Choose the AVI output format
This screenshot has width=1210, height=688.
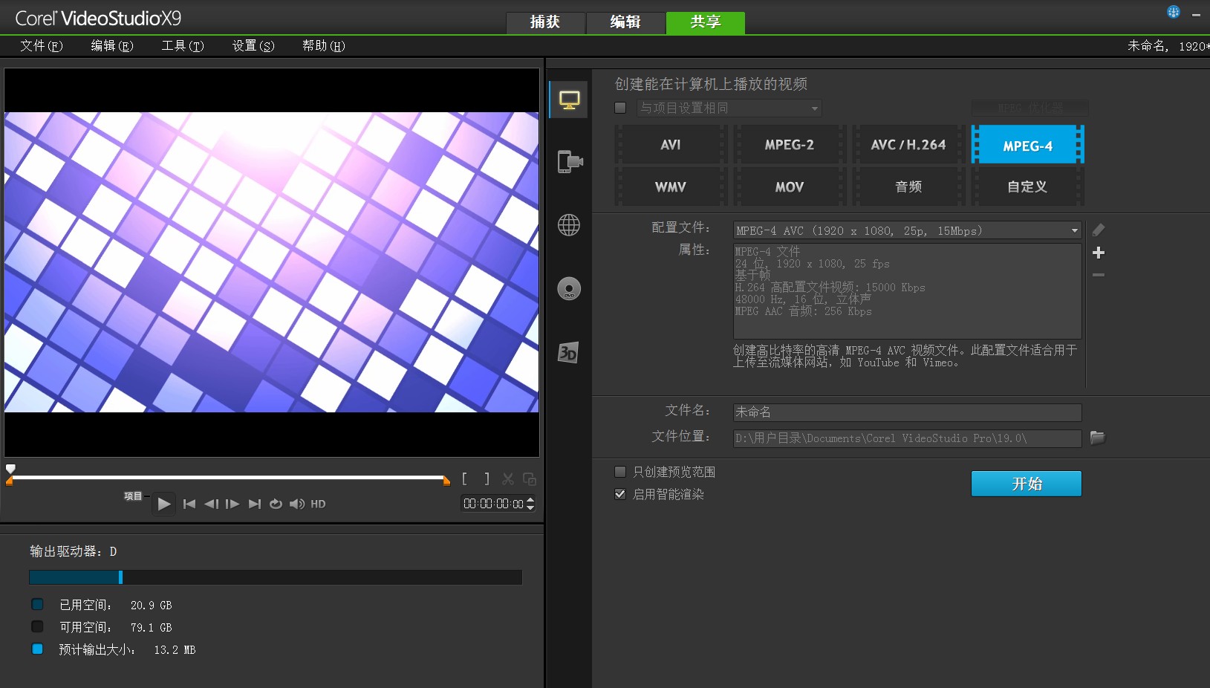click(671, 144)
